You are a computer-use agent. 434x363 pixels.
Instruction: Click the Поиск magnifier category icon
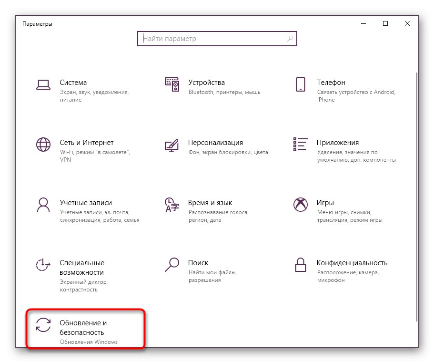(172, 263)
